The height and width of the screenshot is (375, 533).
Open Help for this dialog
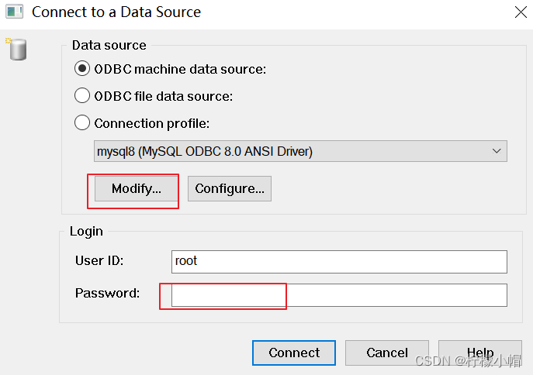pos(480,353)
